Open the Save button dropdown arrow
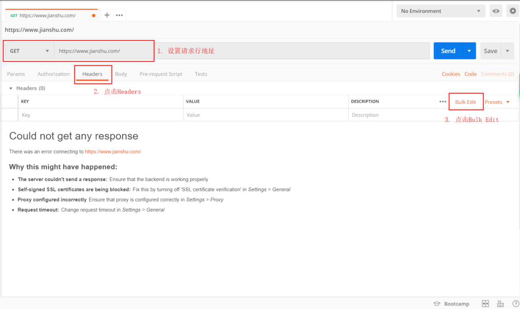The image size is (520, 309). 507,51
